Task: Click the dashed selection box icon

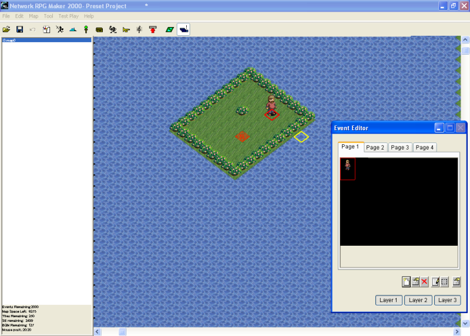Action: click(444, 282)
